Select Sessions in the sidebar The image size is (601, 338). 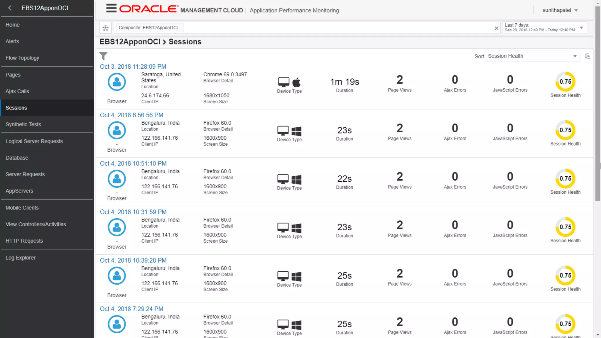point(47,108)
